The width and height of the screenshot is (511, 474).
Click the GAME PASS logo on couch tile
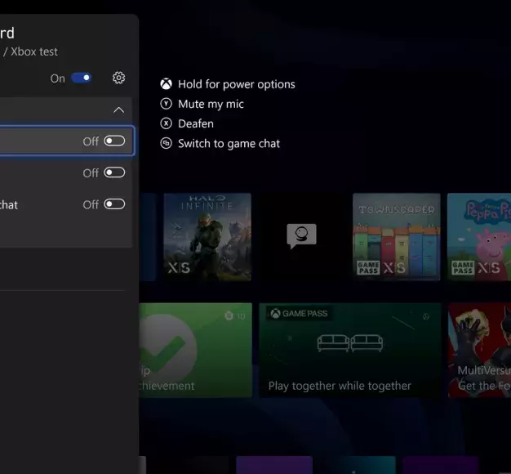[299, 314]
